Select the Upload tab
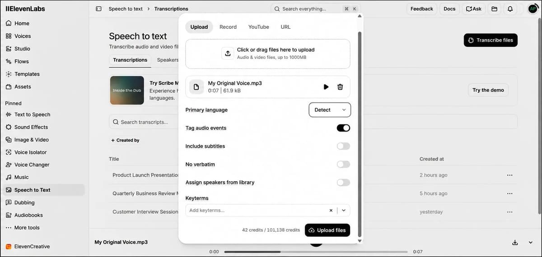542x257 pixels. [199, 27]
